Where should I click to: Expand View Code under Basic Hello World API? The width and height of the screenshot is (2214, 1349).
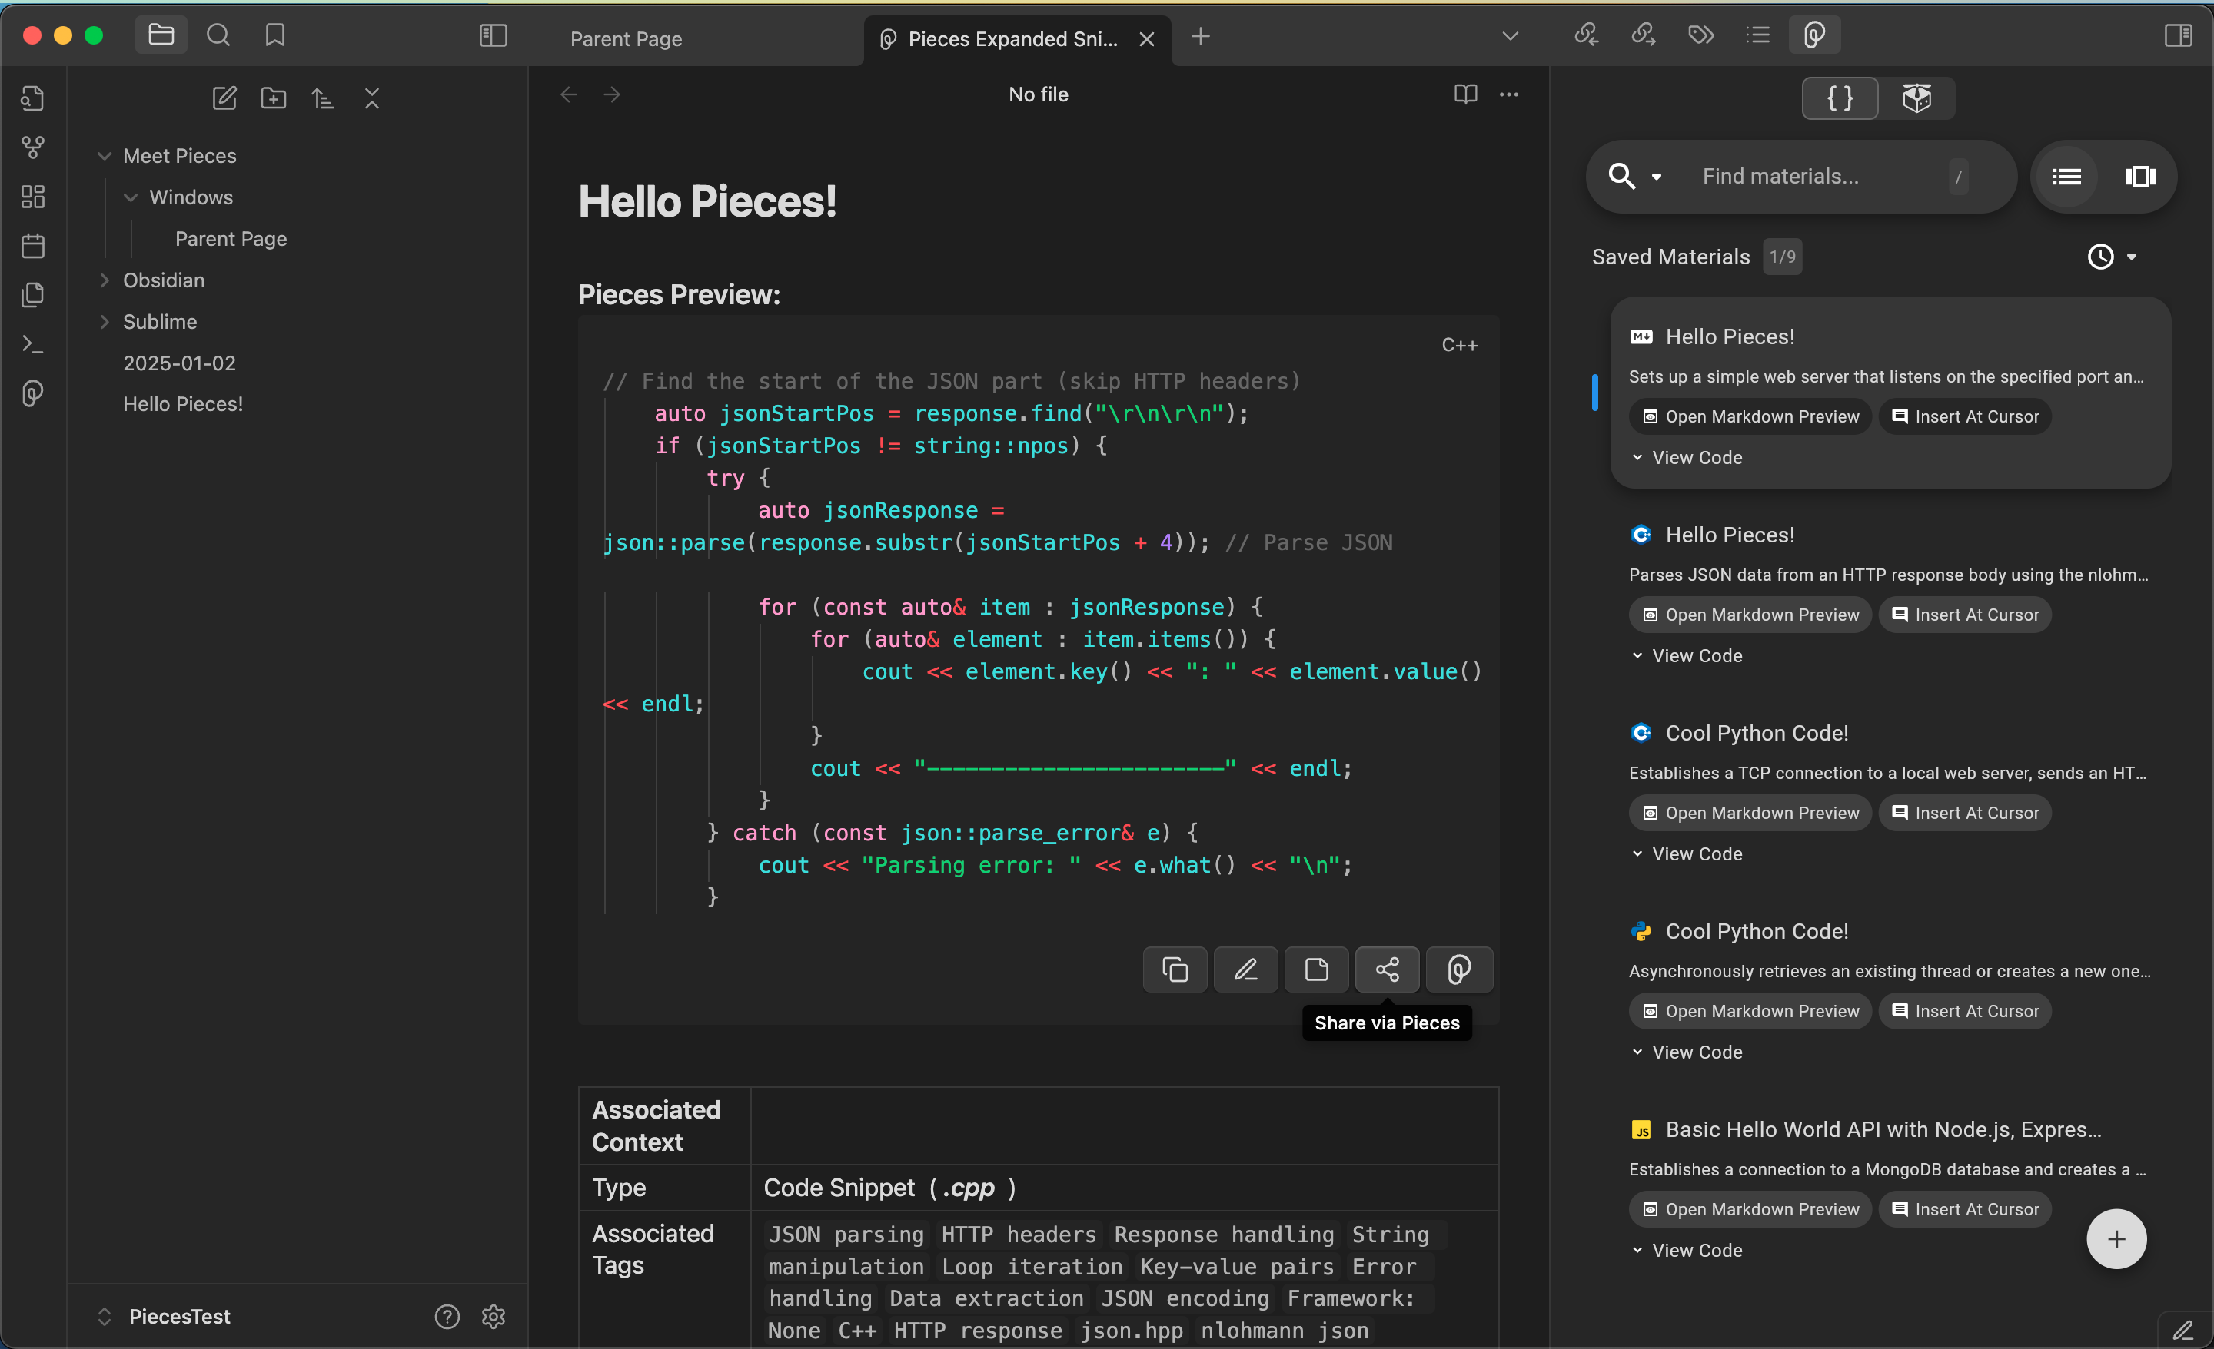[x=1687, y=1251]
